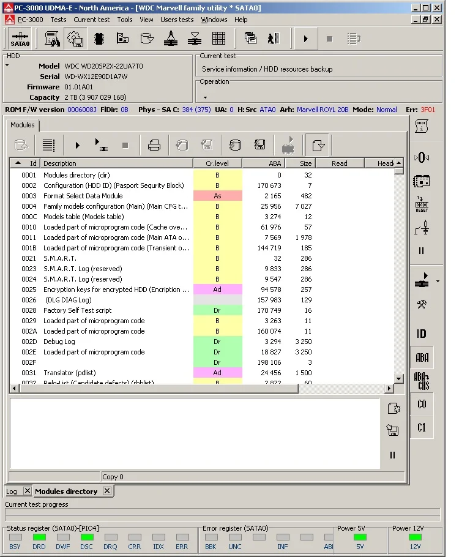Select module 002D Debug Log row
This screenshot has height=557, width=470.
point(202,342)
